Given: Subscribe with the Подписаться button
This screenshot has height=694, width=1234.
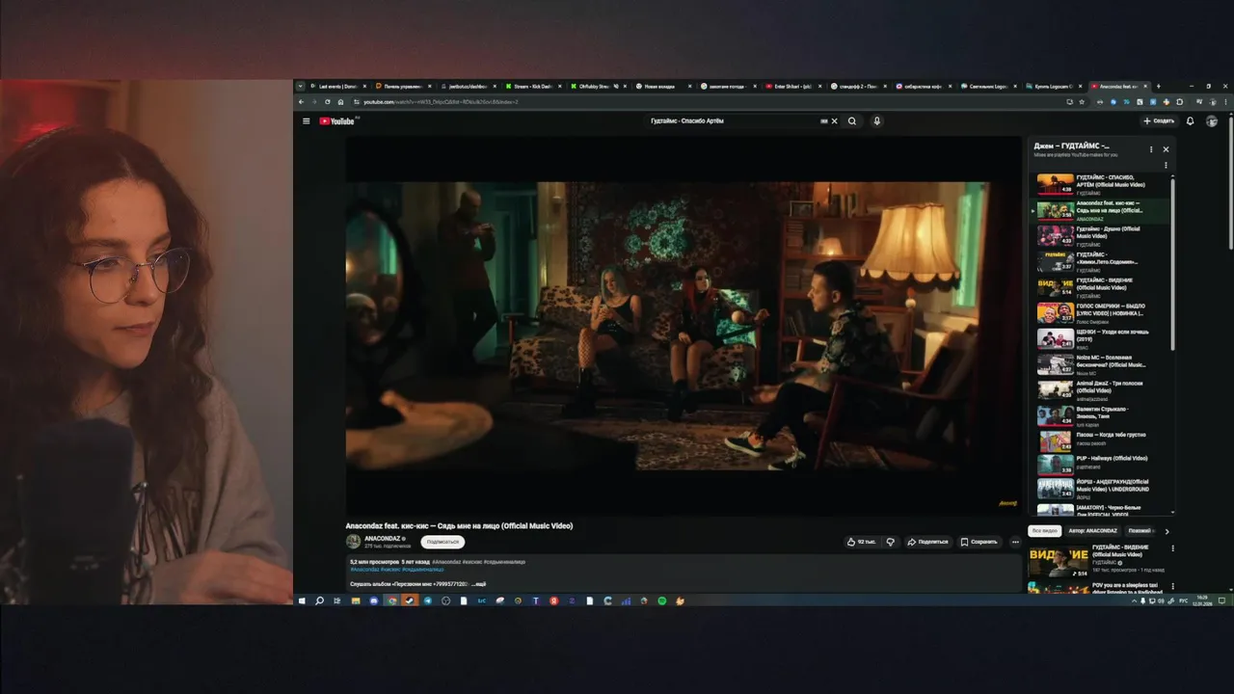Looking at the screenshot, I should tap(443, 542).
